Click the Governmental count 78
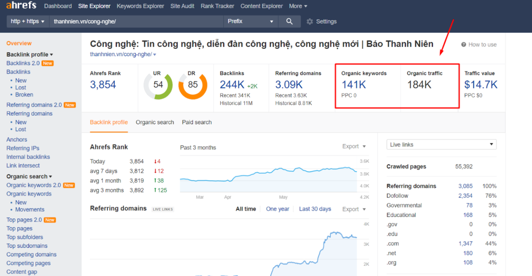Image resolution: width=532 pixels, height=276 pixels. (x=469, y=205)
